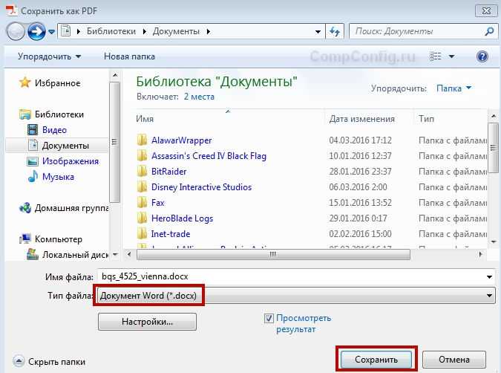This screenshot has width=501, height=373.
Task: Click the refresh icon beside address bar
Action: (x=335, y=31)
